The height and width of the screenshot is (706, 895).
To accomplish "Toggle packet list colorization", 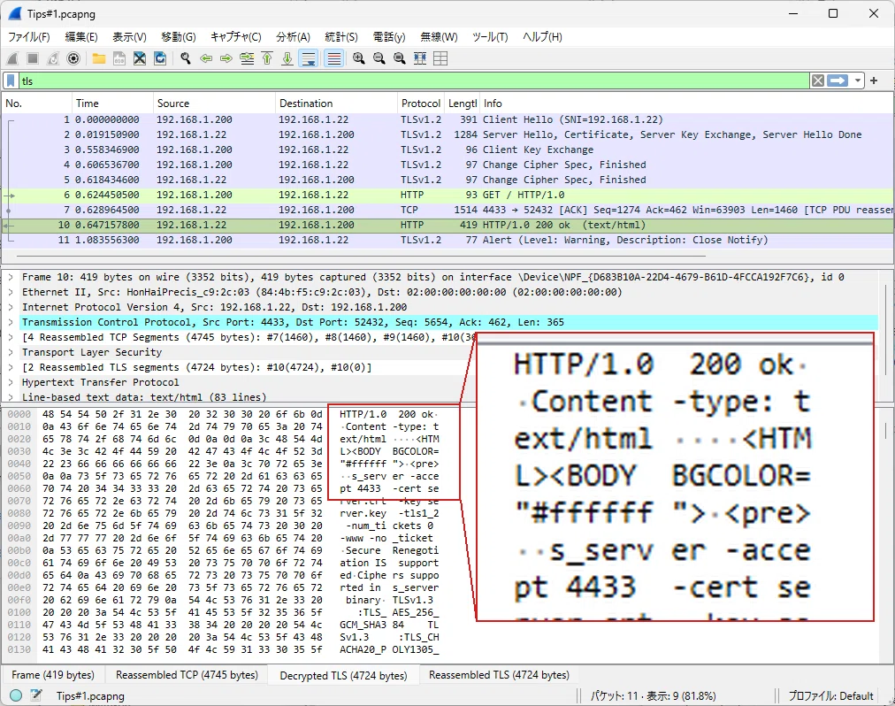I will coord(334,58).
